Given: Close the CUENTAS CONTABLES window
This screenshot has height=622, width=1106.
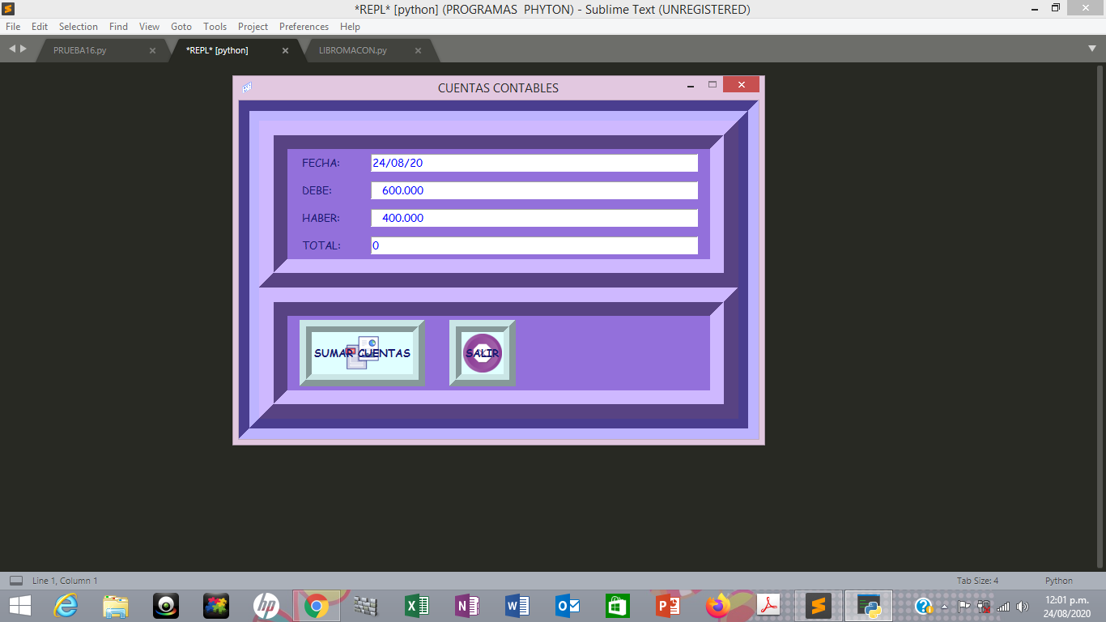Looking at the screenshot, I should (741, 84).
